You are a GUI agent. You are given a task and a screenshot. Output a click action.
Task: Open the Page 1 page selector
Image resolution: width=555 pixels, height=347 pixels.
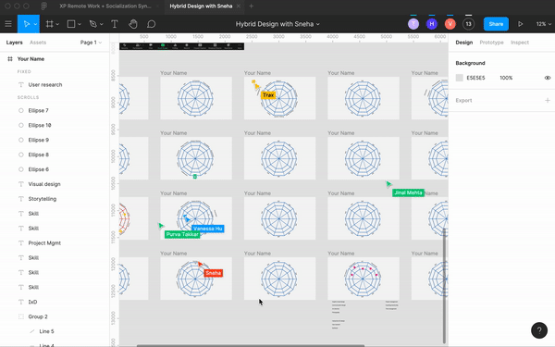pos(91,43)
